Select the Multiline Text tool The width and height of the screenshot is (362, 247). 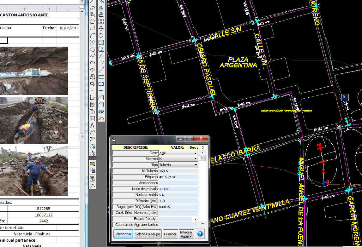pos(92,125)
